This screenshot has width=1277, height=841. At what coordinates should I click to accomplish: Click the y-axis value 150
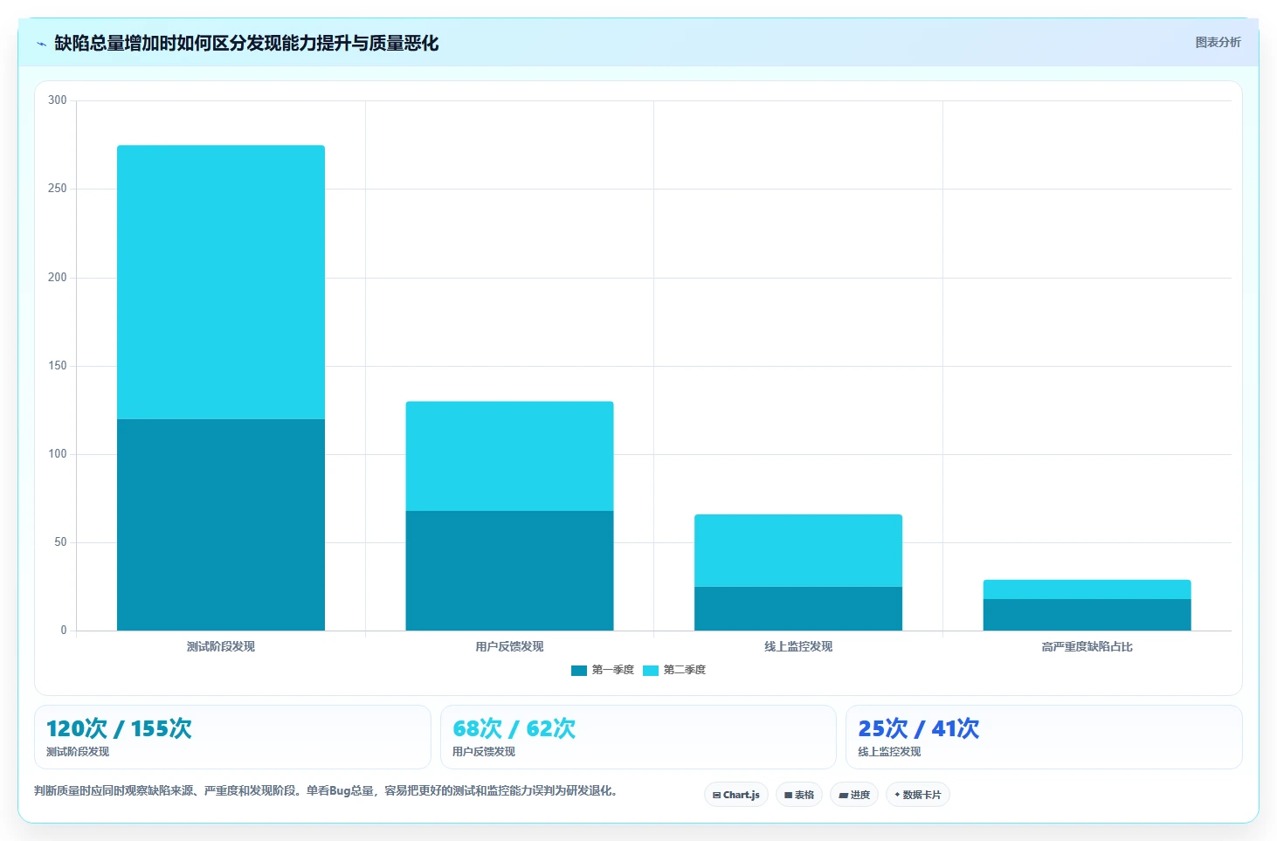tap(58, 366)
